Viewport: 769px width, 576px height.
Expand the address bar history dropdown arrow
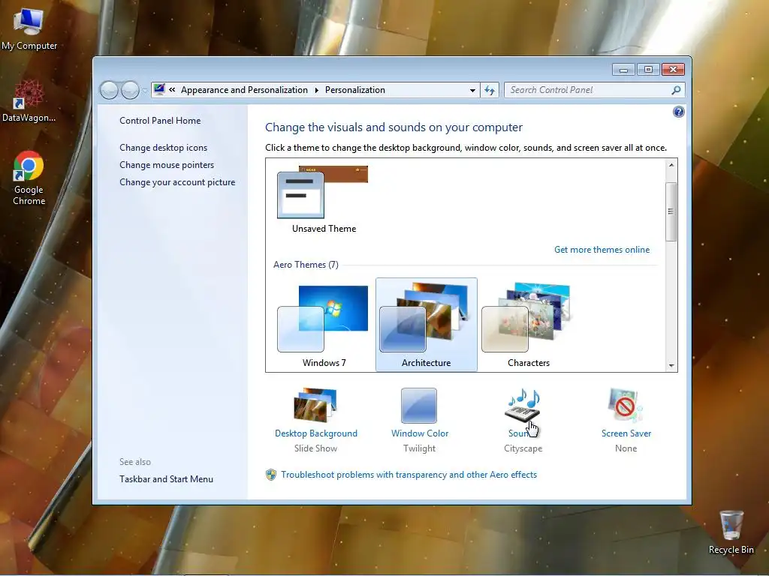click(472, 90)
